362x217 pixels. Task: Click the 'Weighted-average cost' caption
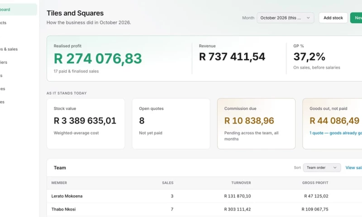coord(76,133)
